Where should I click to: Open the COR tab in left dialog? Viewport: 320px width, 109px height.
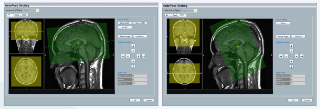(24, 15)
